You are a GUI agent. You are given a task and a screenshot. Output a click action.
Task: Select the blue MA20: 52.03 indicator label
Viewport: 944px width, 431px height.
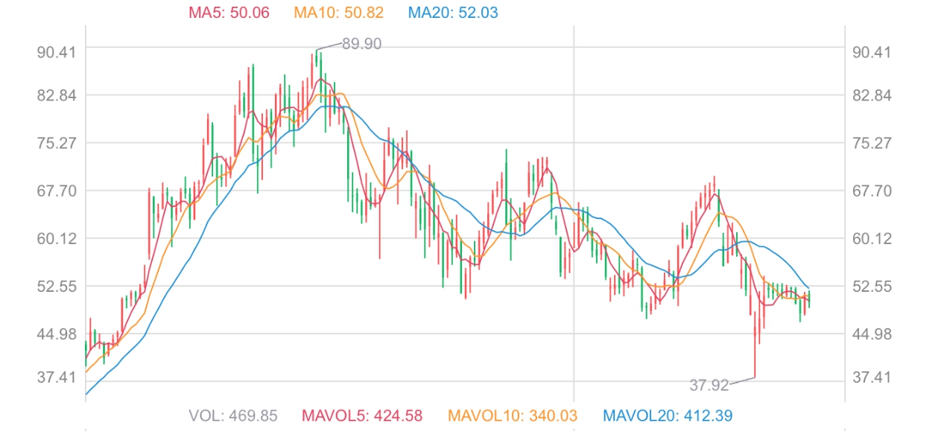[453, 13]
